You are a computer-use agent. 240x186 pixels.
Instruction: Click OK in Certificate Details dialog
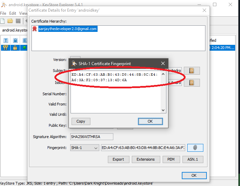click(x=194, y=175)
